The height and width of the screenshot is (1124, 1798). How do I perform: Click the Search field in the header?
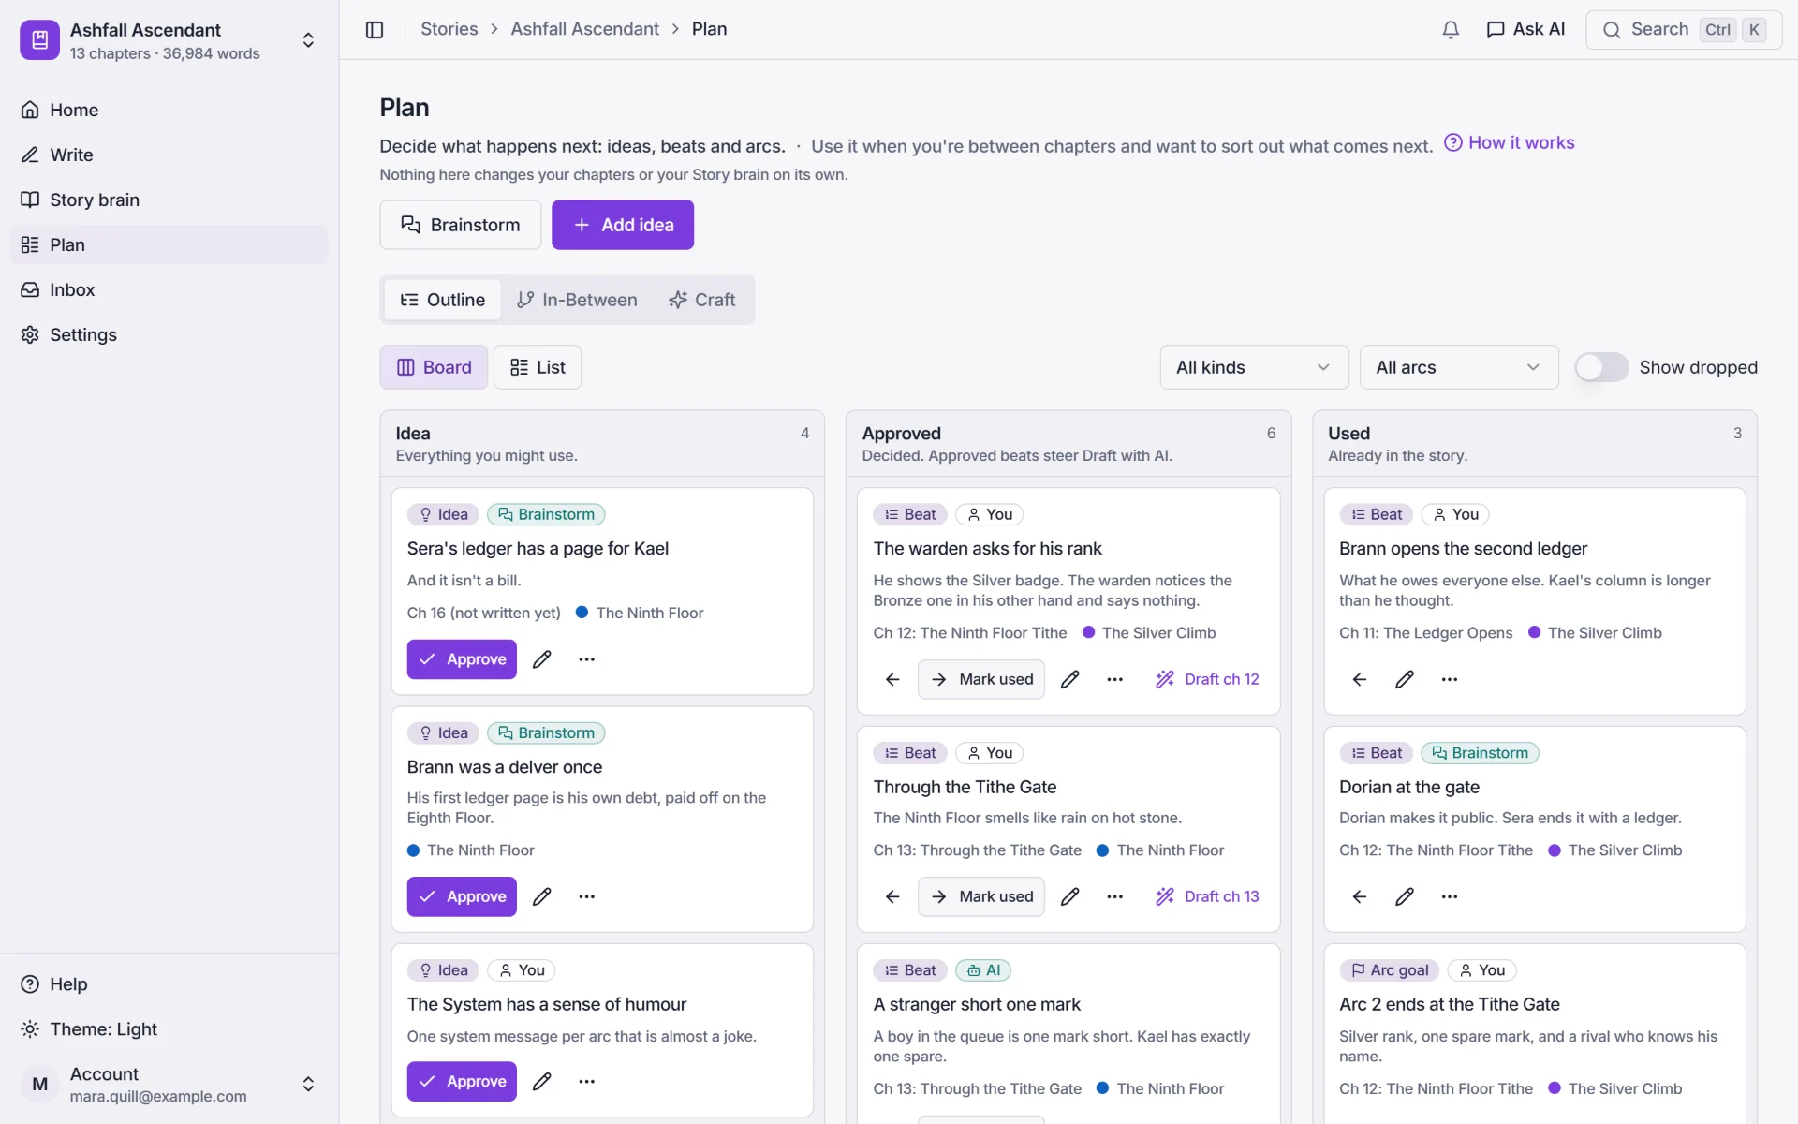coord(1684,29)
